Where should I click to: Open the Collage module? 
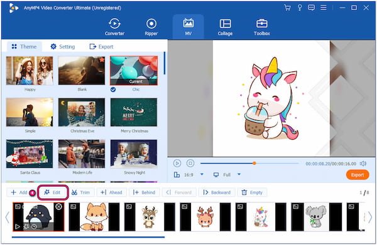coord(225,27)
